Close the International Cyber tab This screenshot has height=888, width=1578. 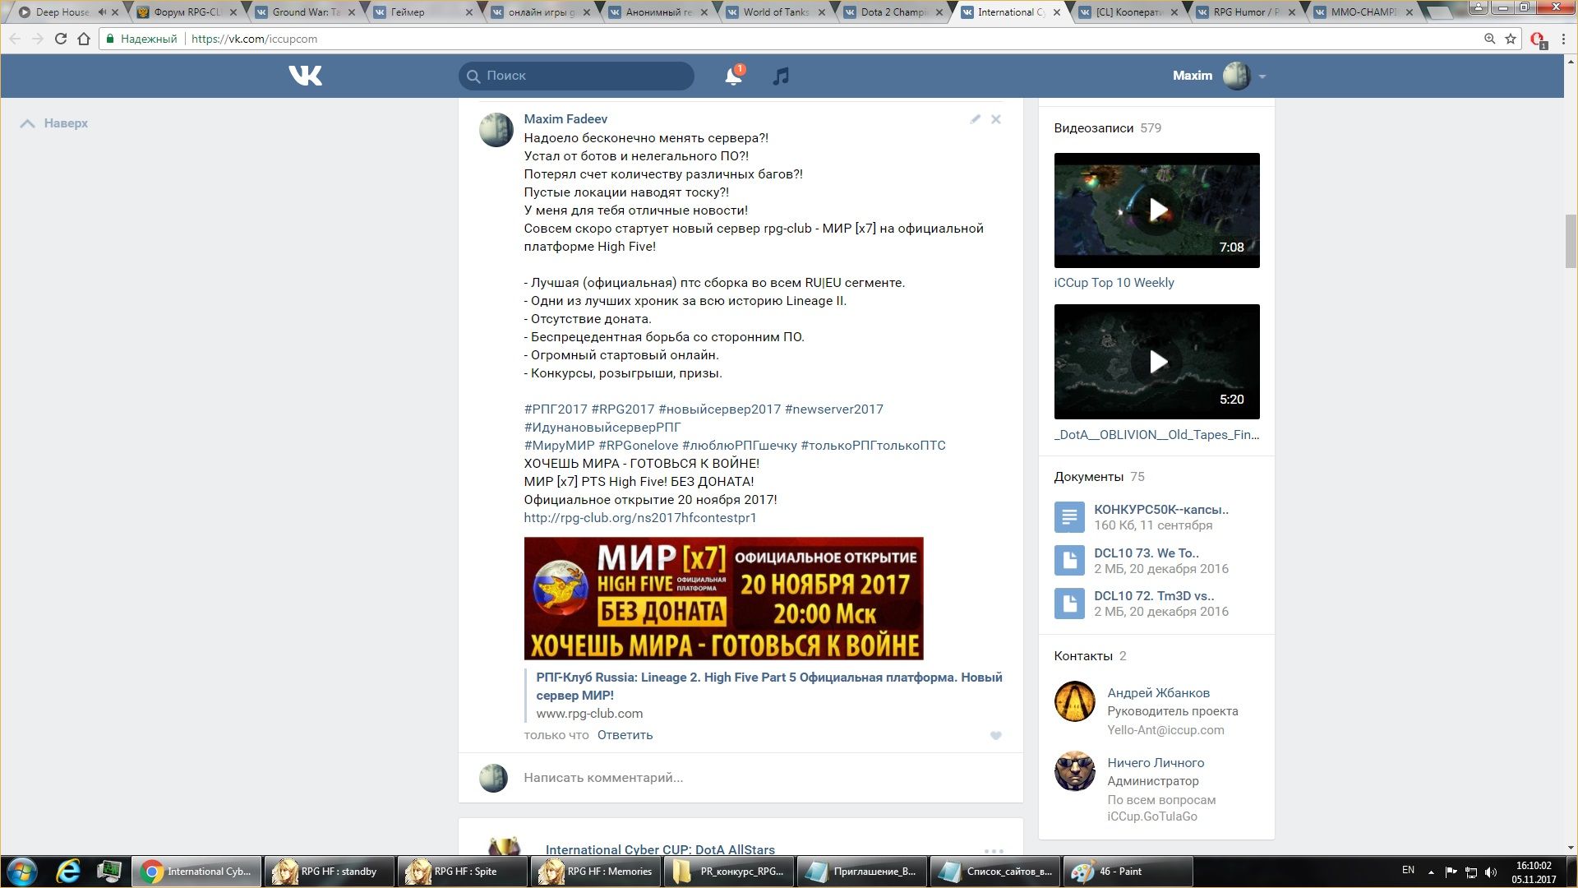point(1056,12)
